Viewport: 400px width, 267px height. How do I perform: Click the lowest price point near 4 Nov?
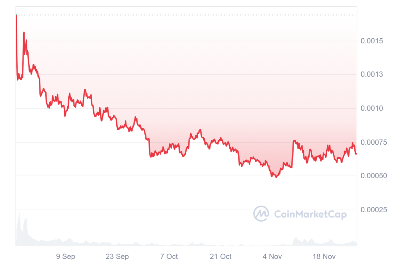tap(276, 177)
